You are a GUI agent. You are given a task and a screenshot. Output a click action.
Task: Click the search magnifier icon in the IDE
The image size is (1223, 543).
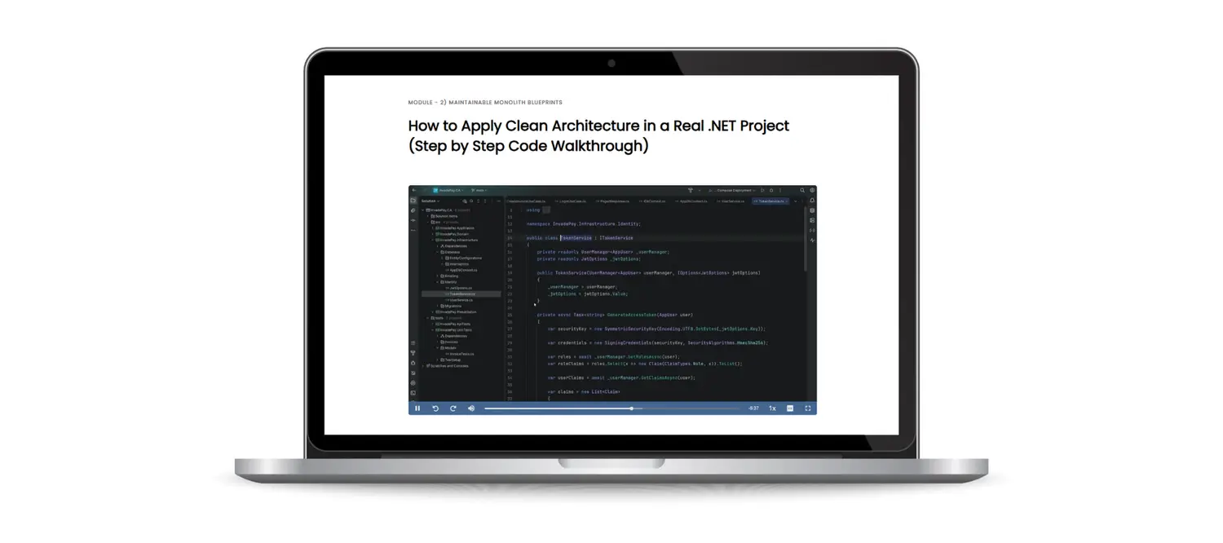tap(802, 191)
